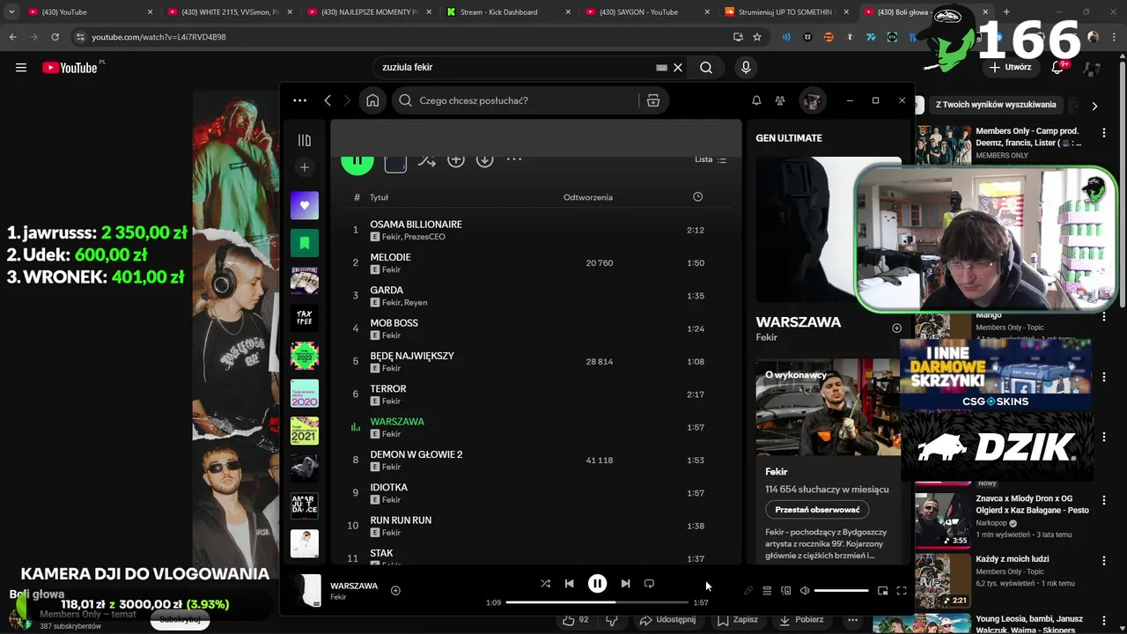Image resolution: width=1127 pixels, height=634 pixels.
Task: Open the green bookmark Episodes tile
Action: (305, 243)
